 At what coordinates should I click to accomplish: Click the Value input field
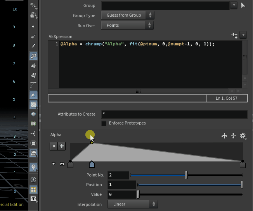(122, 195)
